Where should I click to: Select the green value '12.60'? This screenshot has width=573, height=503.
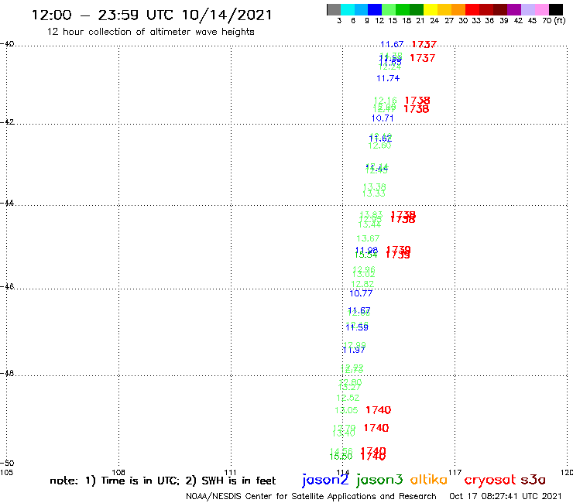point(379,145)
